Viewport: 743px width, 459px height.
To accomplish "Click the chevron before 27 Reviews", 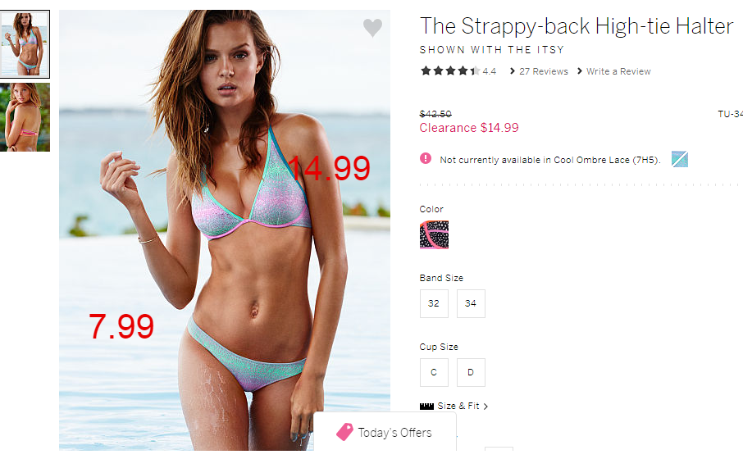I will click(513, 71).
